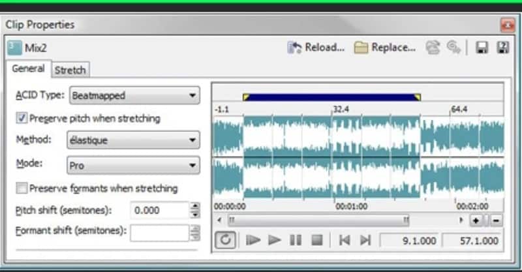Viewport: 522px width, 272px height.
Task: Switch to the Stretch tab
Action: 70,70
